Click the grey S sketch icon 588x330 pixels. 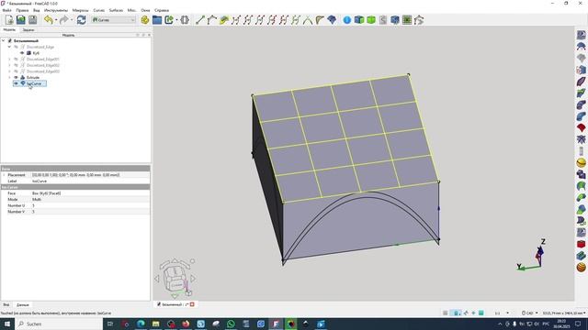tap(383, 20)
